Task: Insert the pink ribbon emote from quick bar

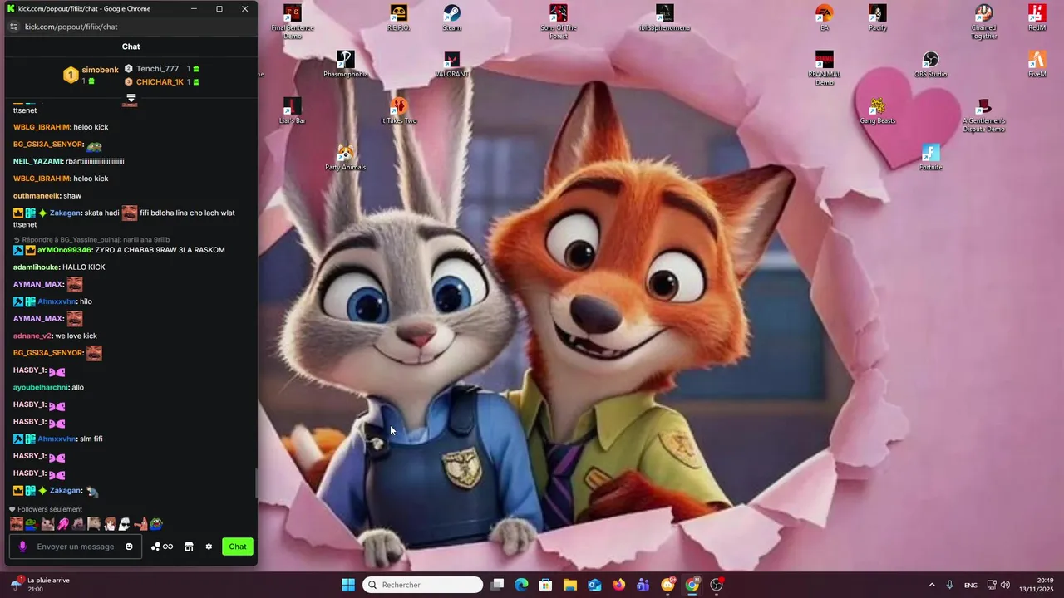Action: pyautogui.click(x=63, y=524)
